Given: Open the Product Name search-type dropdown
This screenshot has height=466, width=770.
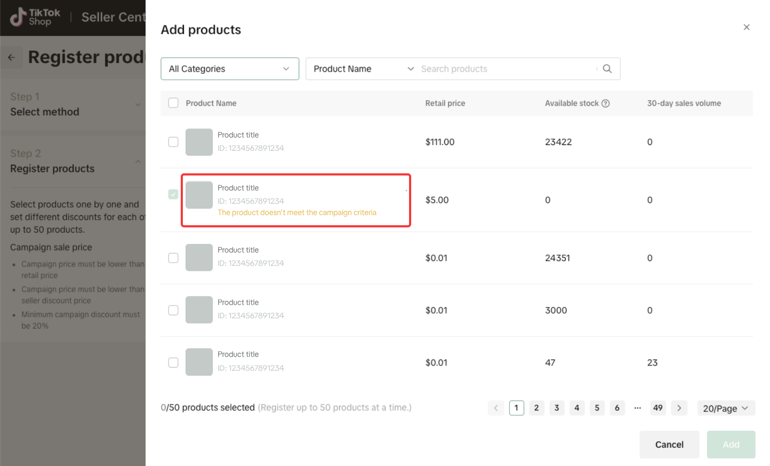Looking at the screenshot, I should 363,69.
